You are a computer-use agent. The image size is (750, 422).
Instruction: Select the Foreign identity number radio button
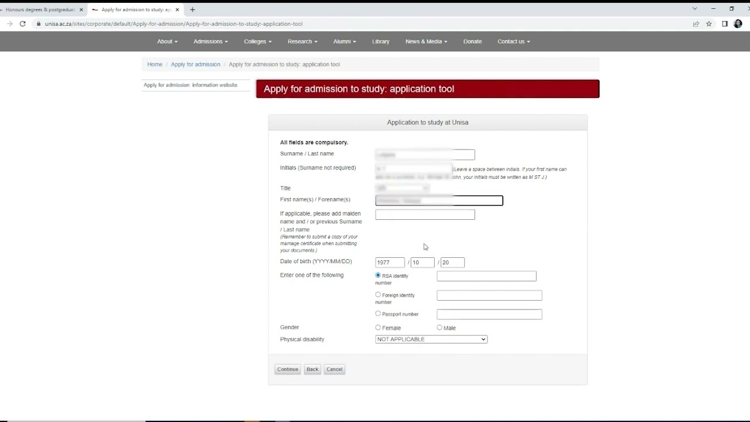pyautogui.click(x=378, y=295)
